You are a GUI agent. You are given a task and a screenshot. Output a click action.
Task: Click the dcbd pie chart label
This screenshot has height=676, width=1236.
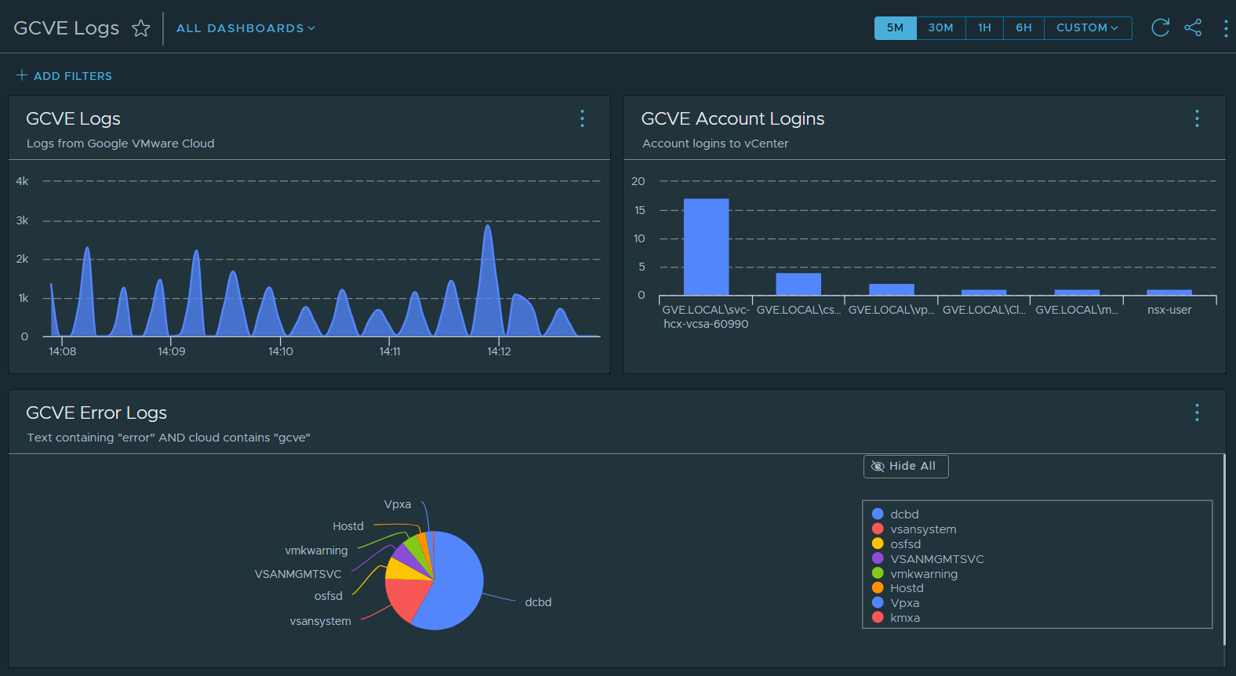point(538,602)
